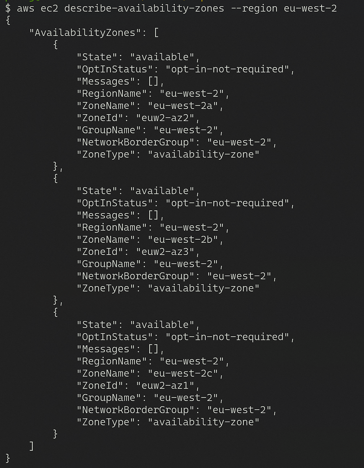Click the "ec2" subcommand in the command line

pos(49,8)
